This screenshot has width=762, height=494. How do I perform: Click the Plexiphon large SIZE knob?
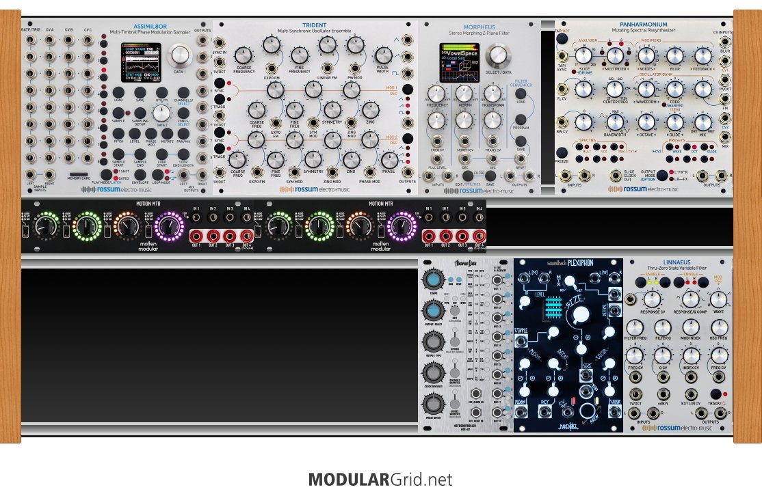pyautogui.click(x=580, y=316)
